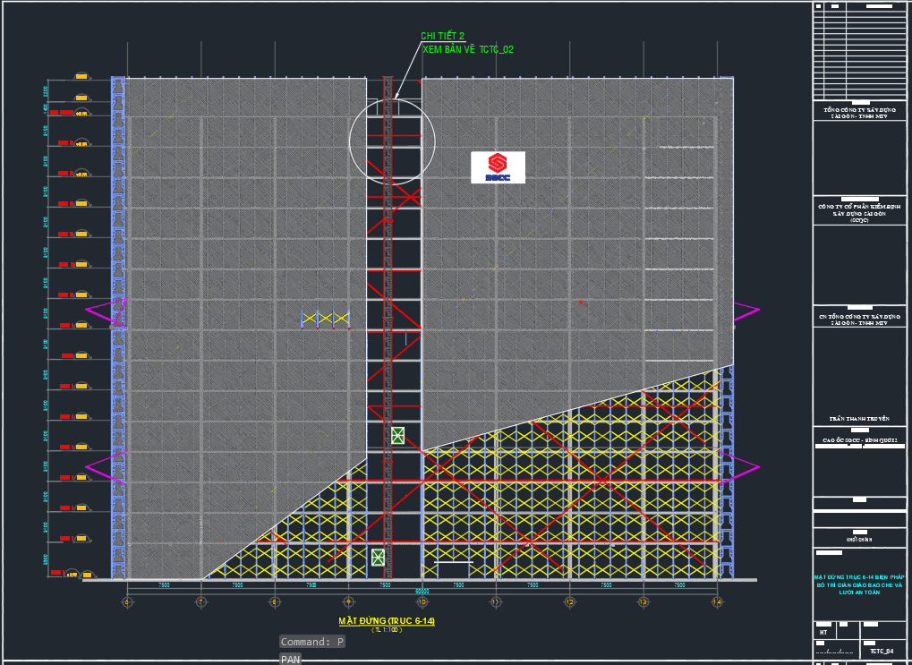Select the "MẶT ĐỨNG (TRỤC 6-14)" drawing title
The height and width of the screenshot is (665, 912).
tap(386, 620)
